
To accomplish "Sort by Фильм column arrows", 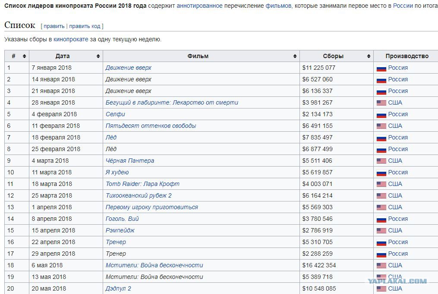I will [295, 56].
